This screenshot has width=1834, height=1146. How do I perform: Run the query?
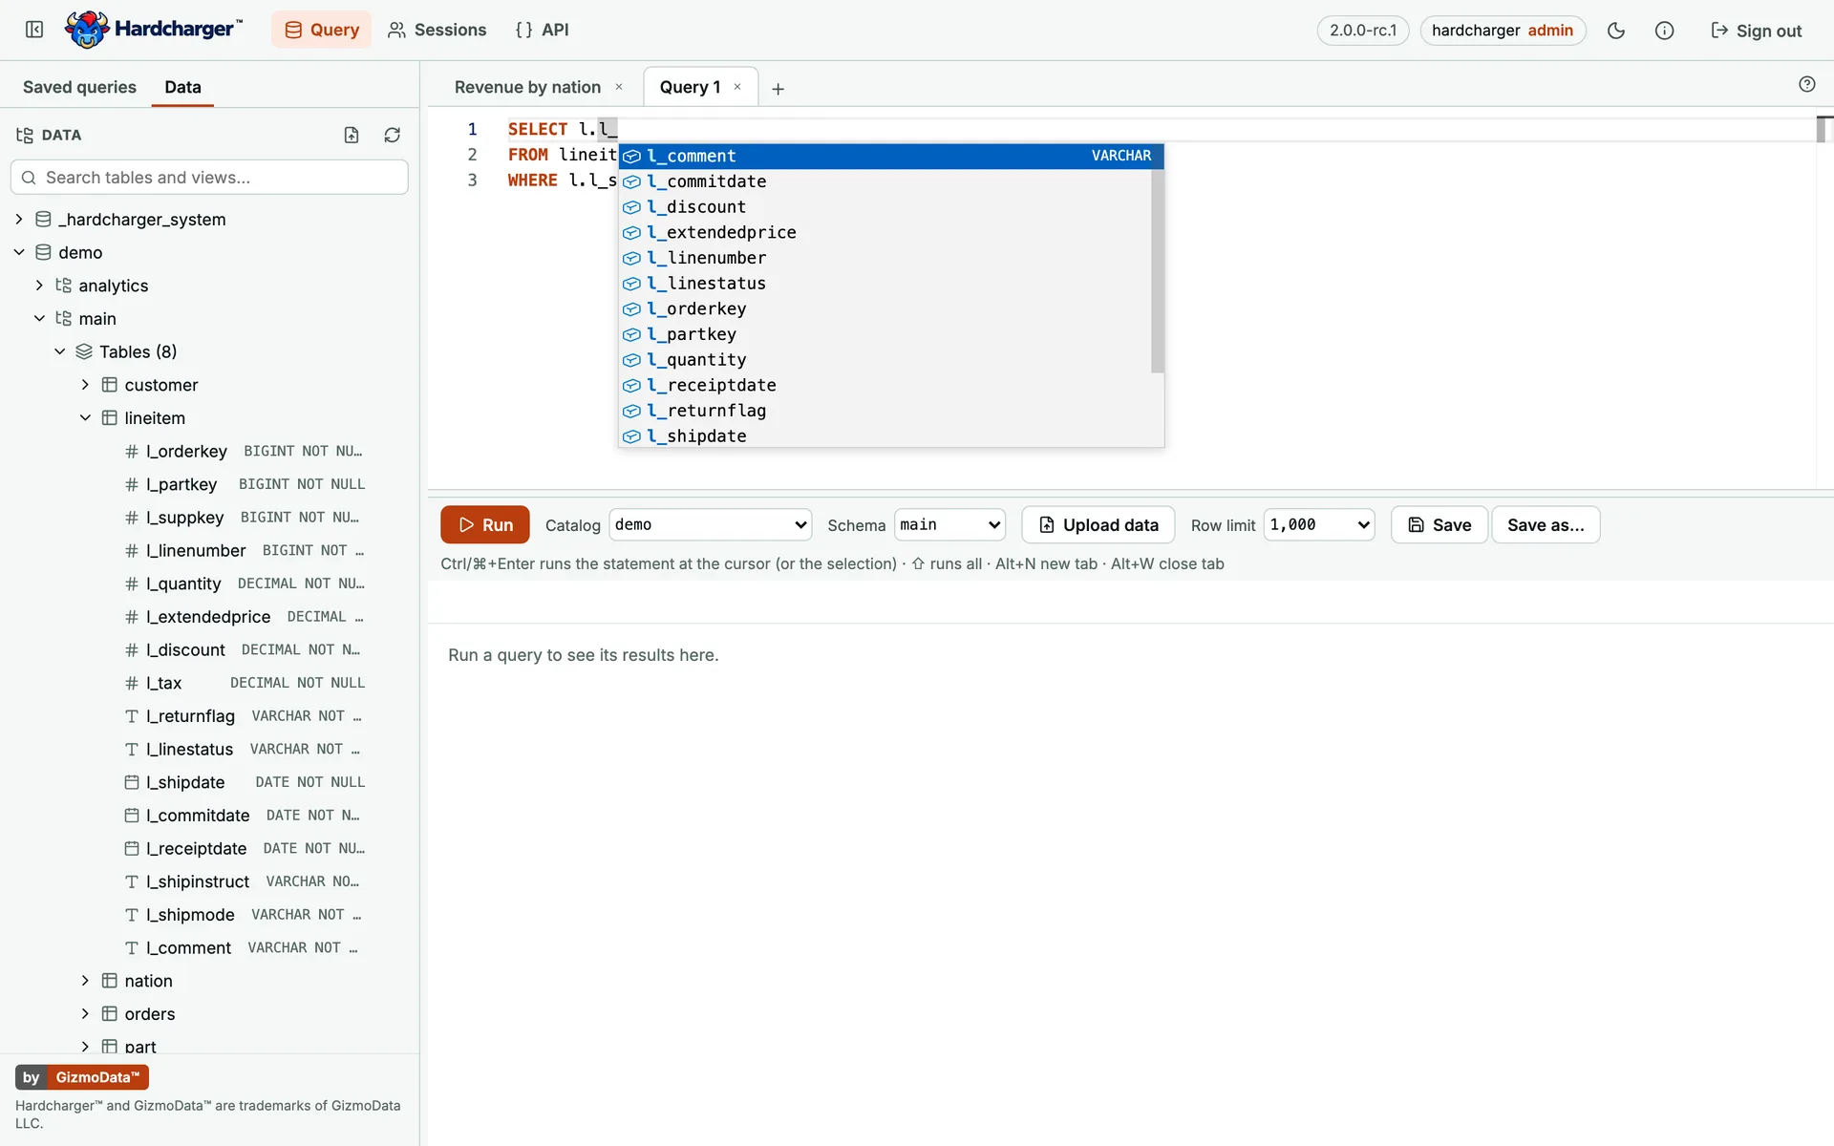485,524
